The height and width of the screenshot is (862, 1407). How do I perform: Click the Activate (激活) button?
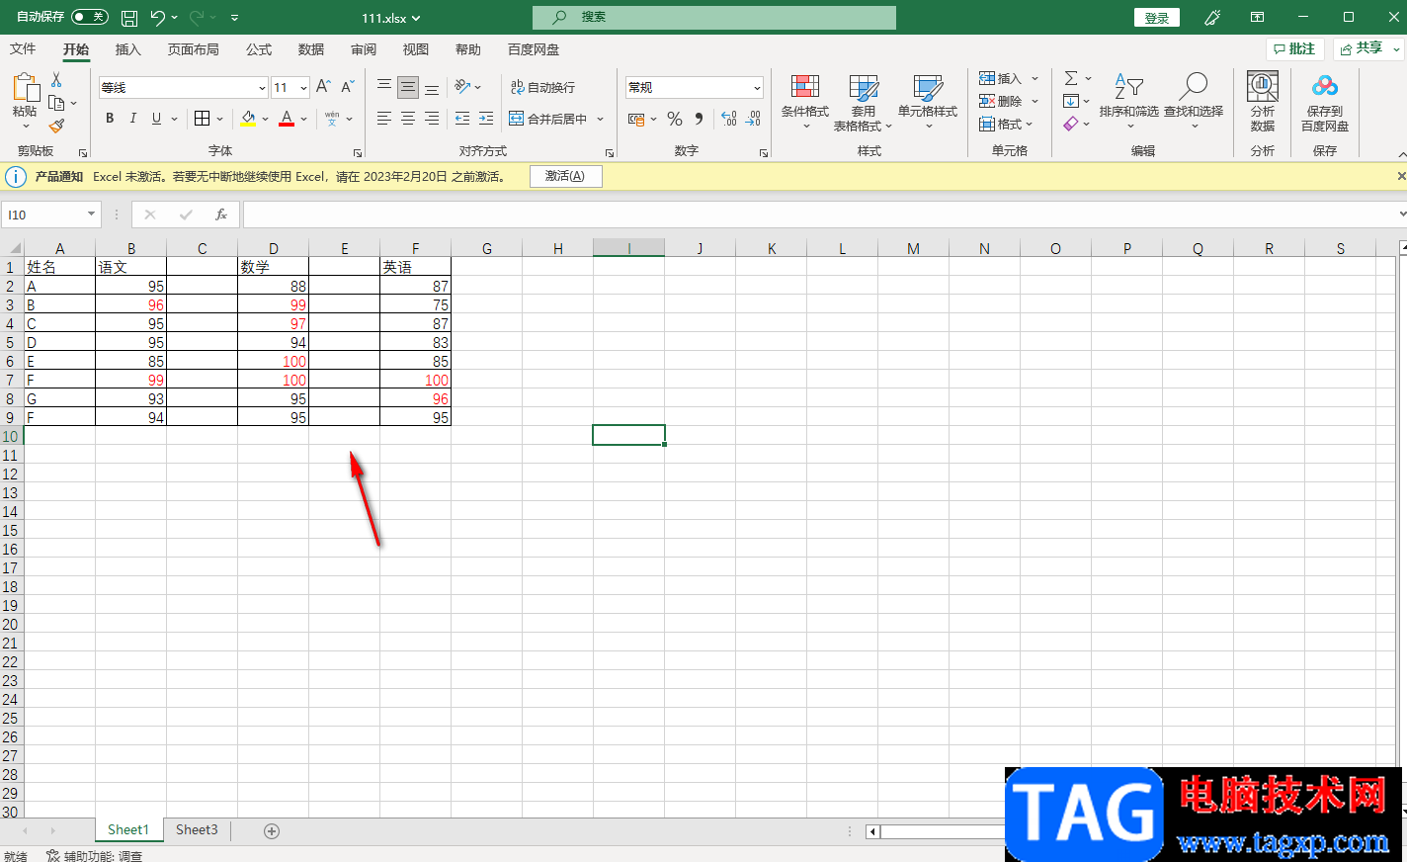tap(565, 176)
